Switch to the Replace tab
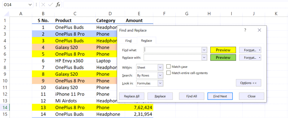The image size is (288, 118). [147, 41]
